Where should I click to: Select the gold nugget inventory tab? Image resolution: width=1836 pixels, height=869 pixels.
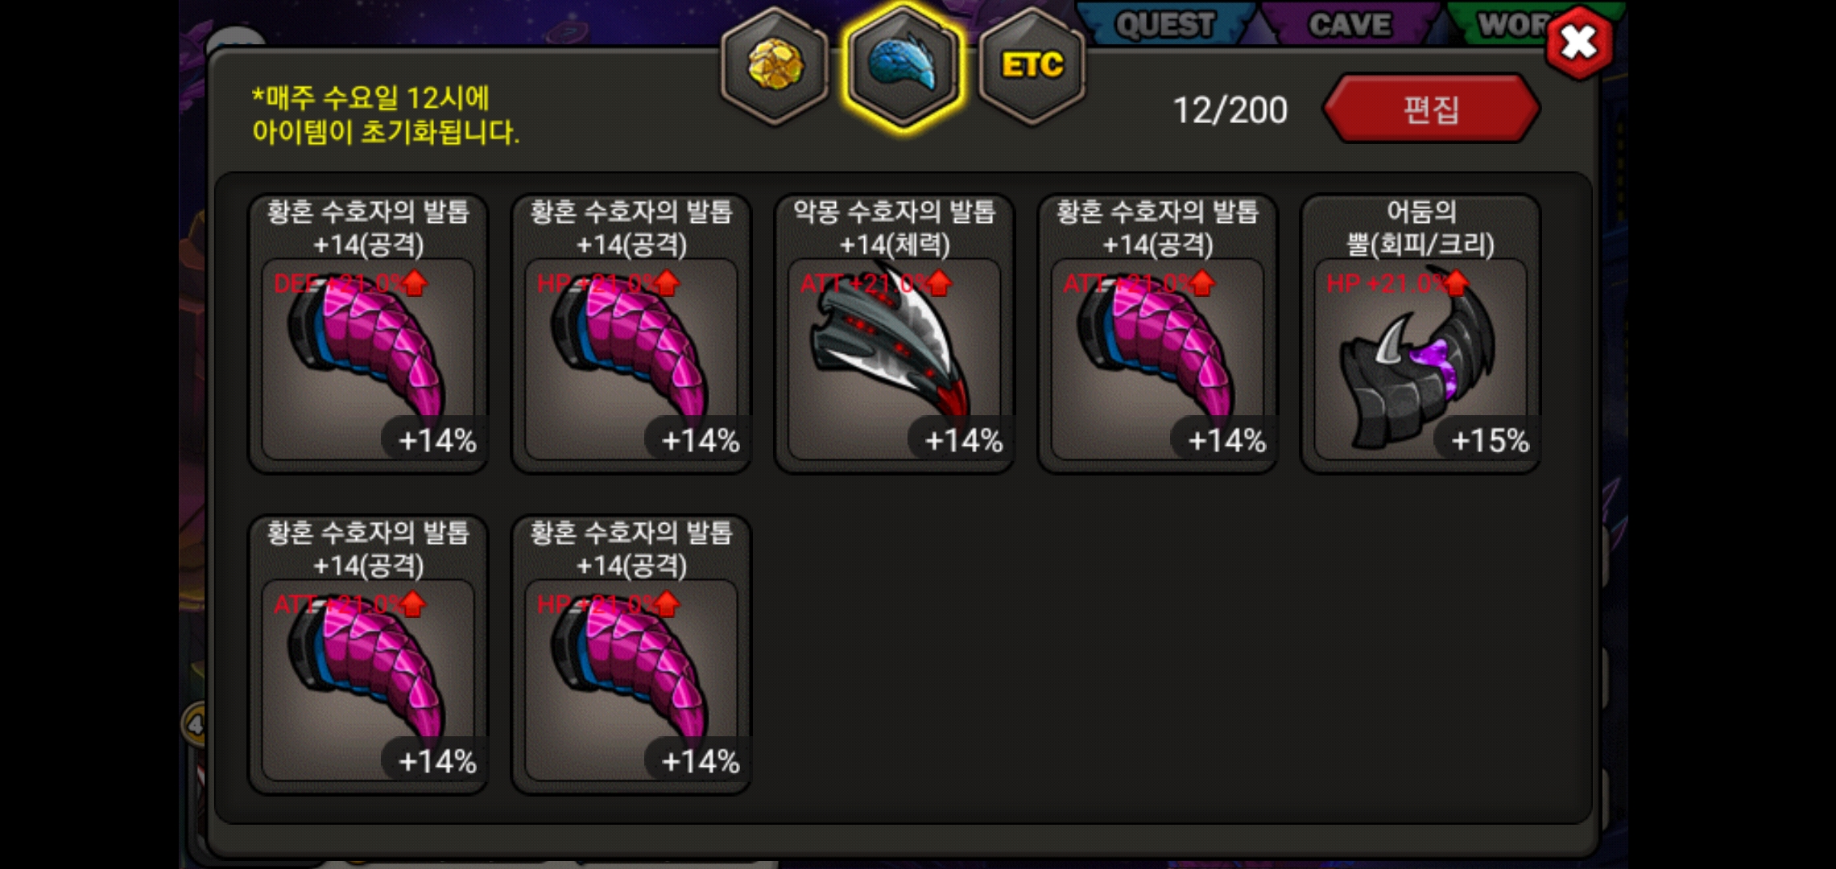(x=775, y=67)
